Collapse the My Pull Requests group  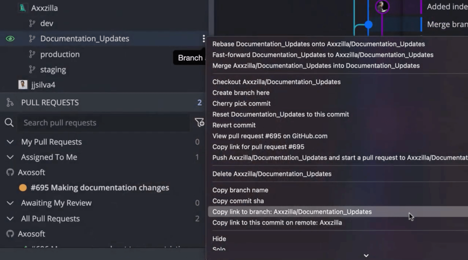coord(10,142)
